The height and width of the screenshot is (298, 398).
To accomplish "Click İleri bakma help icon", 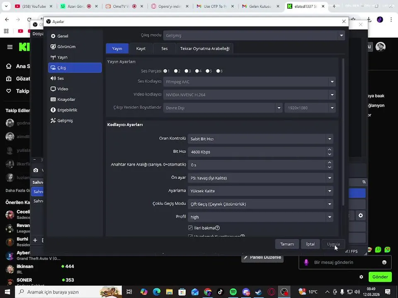I will coord(217,228).
